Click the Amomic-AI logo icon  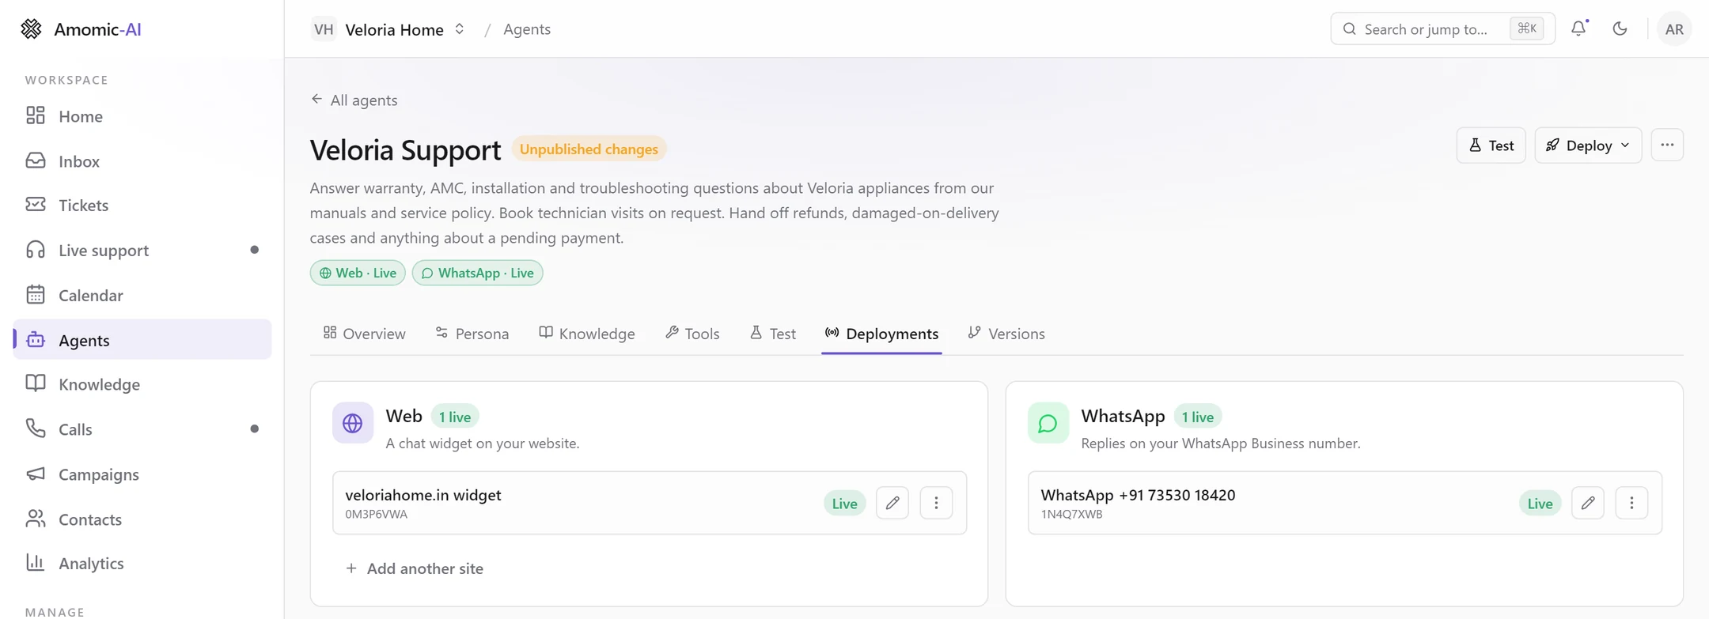(31, 29)
